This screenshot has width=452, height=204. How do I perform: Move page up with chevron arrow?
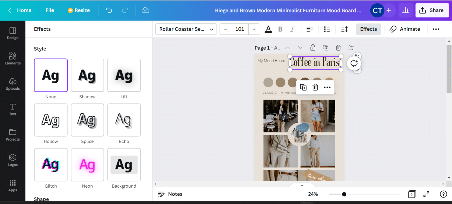click(x=287, y=48)
